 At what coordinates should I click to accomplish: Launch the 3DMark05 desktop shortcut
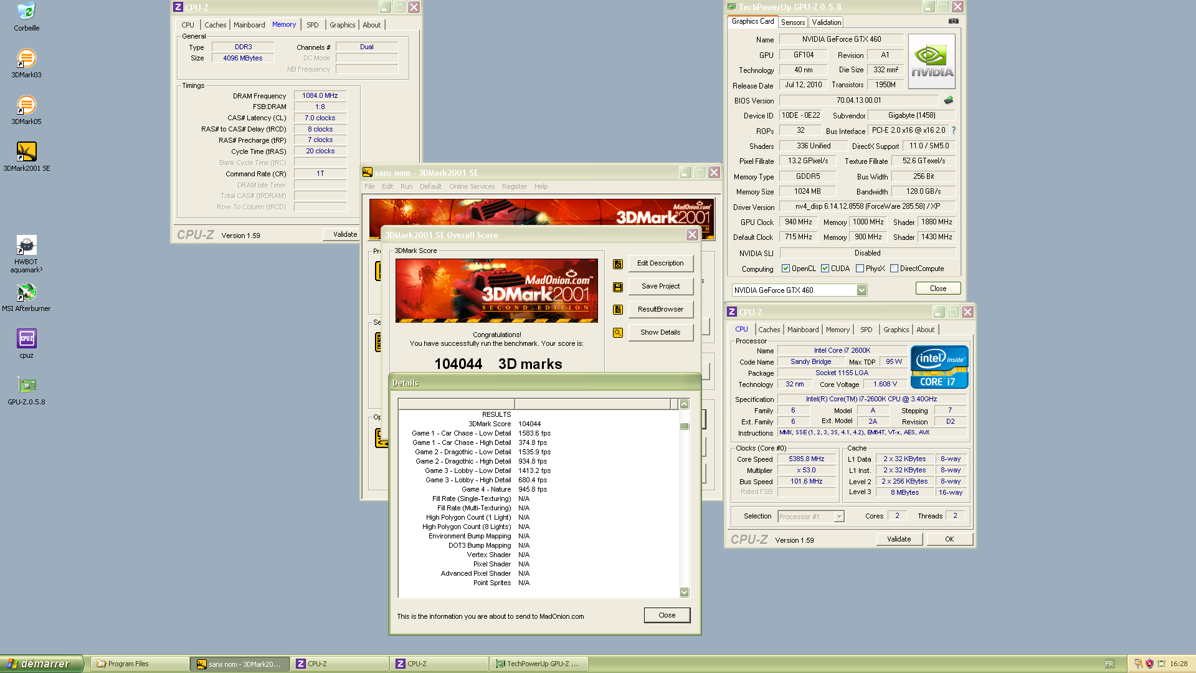[x=26, y=110]
